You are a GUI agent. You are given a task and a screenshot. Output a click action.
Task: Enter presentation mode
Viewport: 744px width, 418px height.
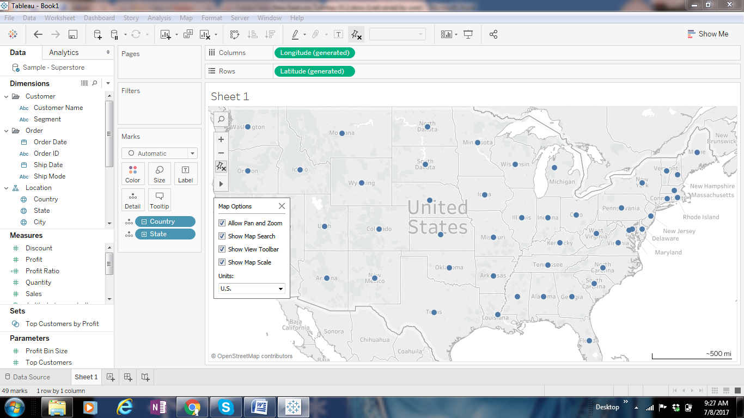pyautogui.click(x=468, y=34)
